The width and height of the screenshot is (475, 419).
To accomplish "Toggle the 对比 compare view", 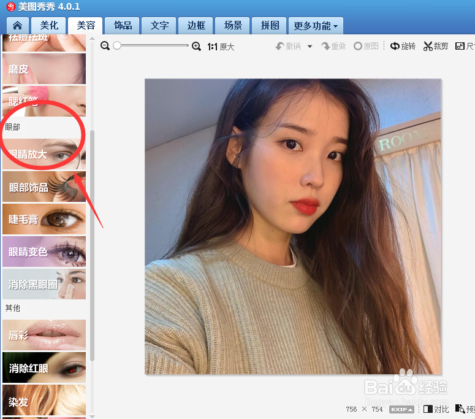I will click(x=436, y=409).
